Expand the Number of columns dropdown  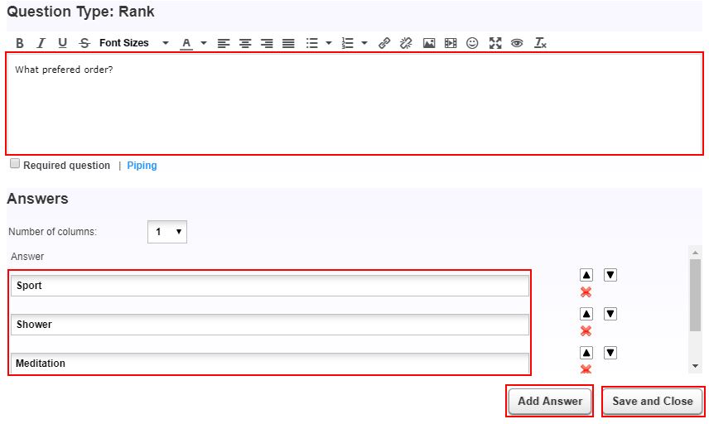tap(167, 232)
